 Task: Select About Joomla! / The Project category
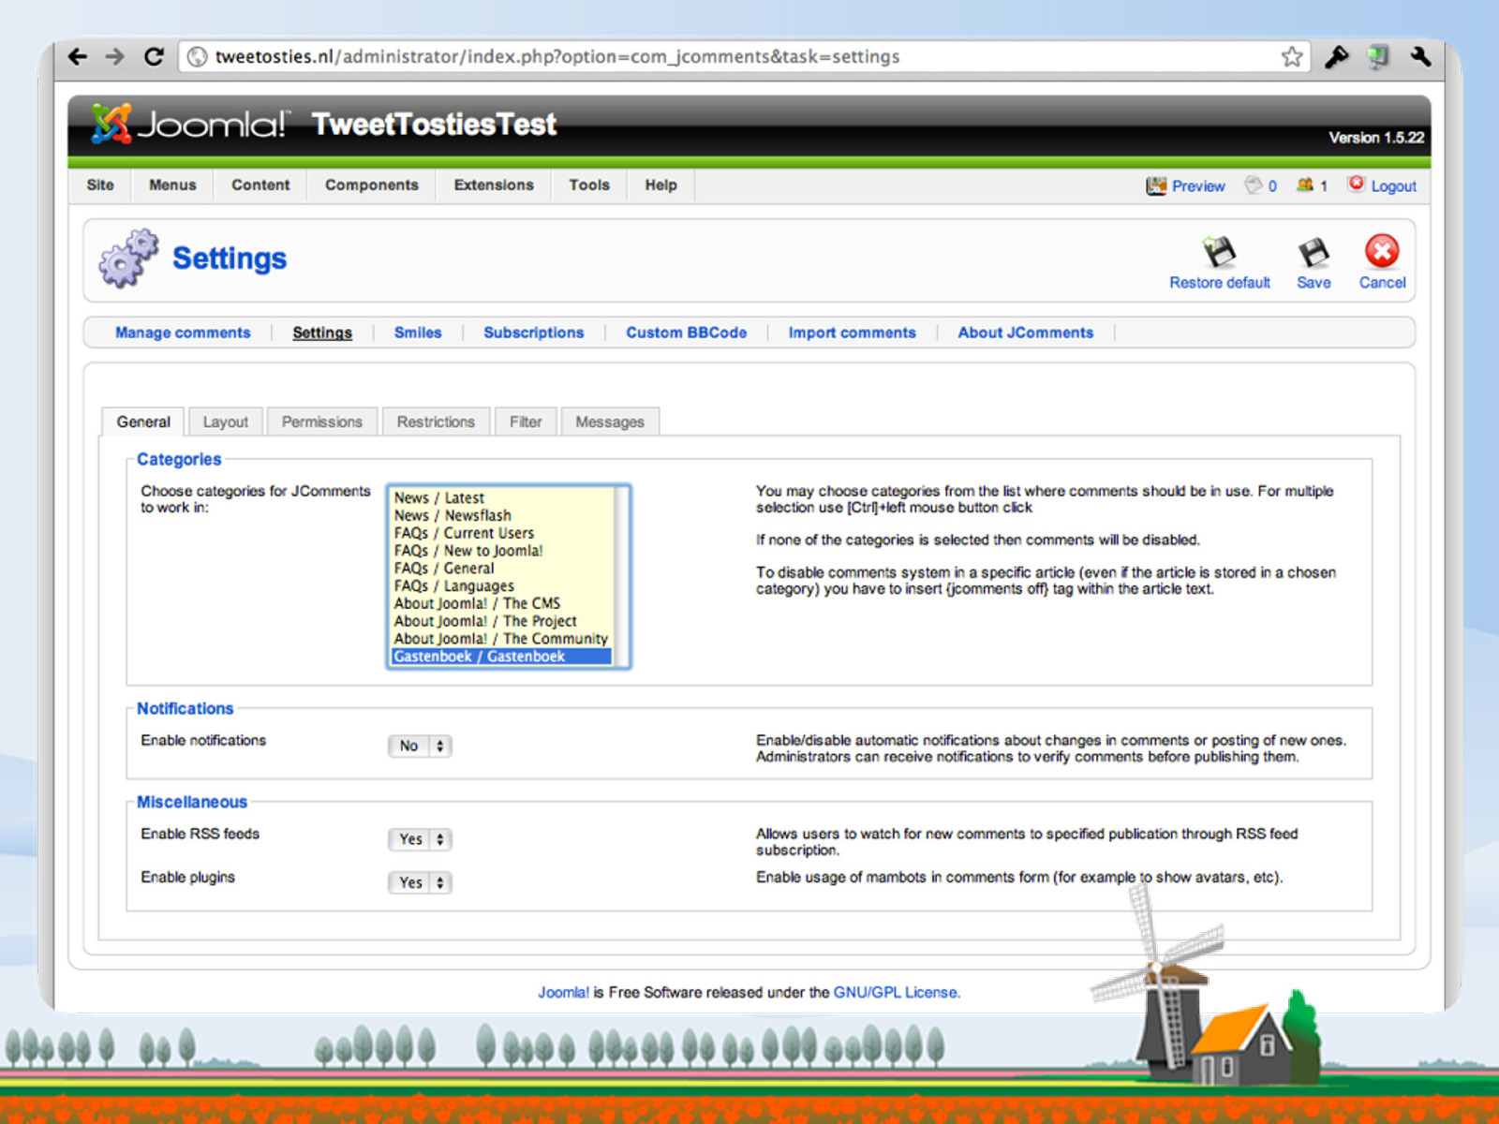tap(502, 621)
